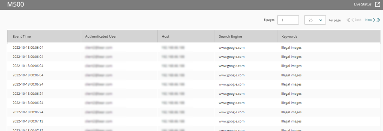
Task: Jump to last page with double-right chevron
Action: pyautogui.click(x=378, y=20)
